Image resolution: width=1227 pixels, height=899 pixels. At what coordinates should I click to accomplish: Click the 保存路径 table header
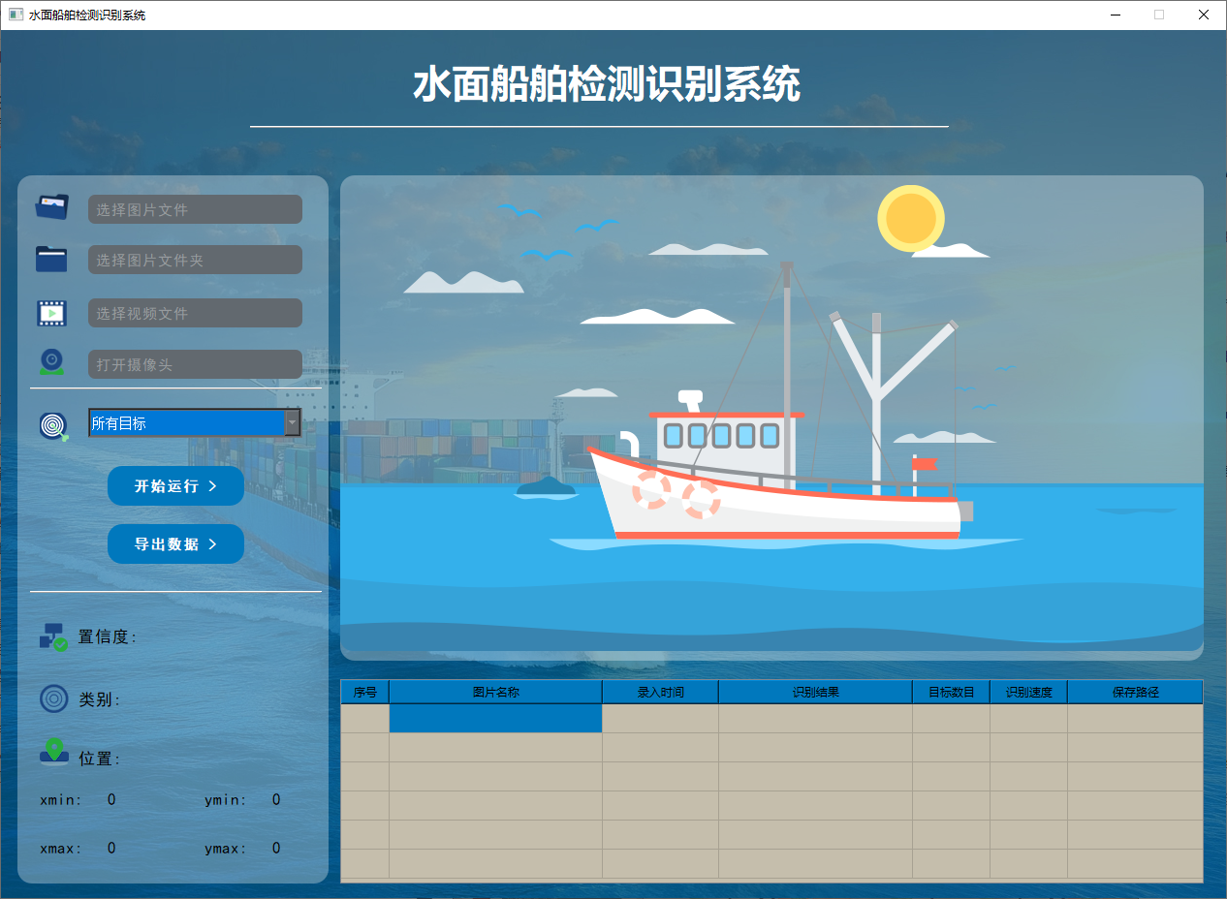1134,691
